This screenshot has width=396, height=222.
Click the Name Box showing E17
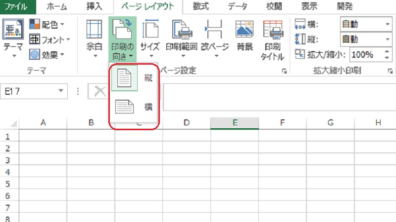point(29,91)
